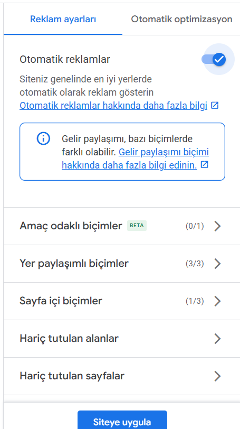Open the Hariç tutulan alanlar row label

[x=69, y=339]
